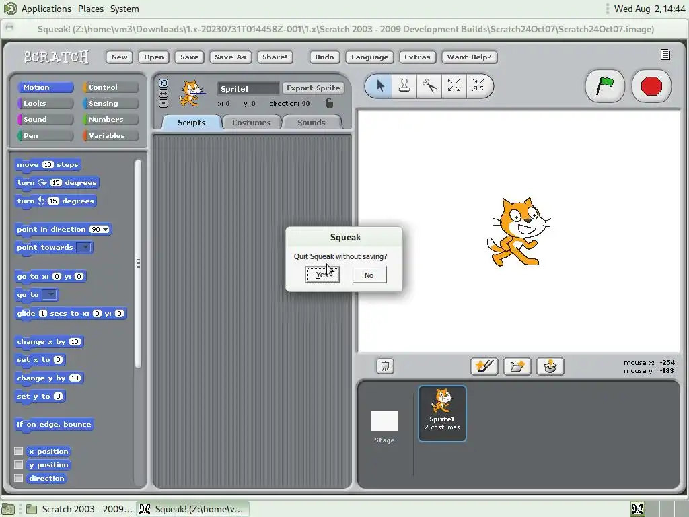Enable the y position monitor checkbox
The image size is (689, 517).
tap(18, 464)
